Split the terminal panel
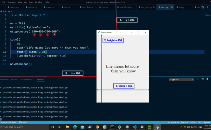211x130 pixels. 203,79
